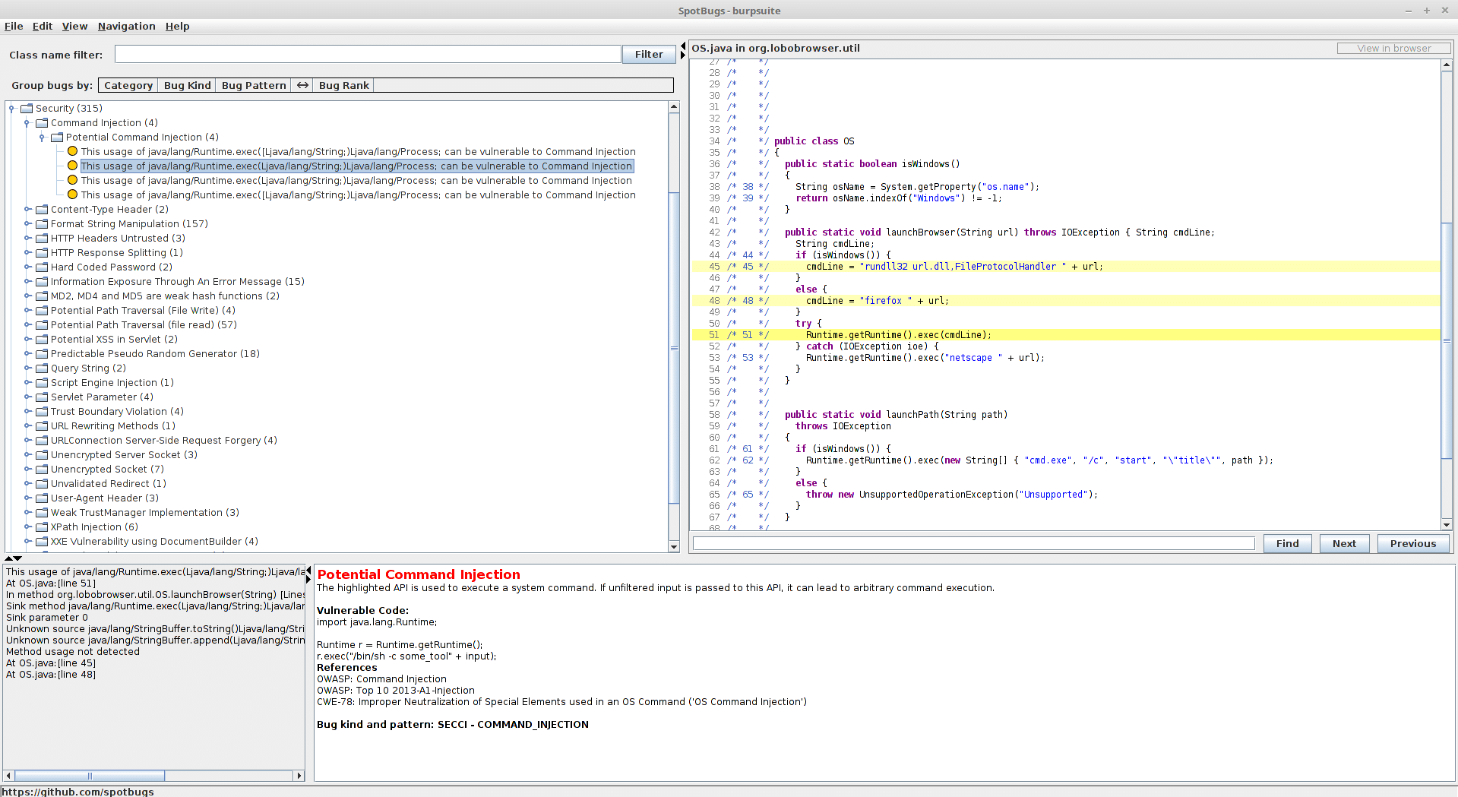This screenshot has width=1458, height=797.
Task: Click the swap arrows in Group bugs bar
Action: pyautogui.click(x=302, y=85)
